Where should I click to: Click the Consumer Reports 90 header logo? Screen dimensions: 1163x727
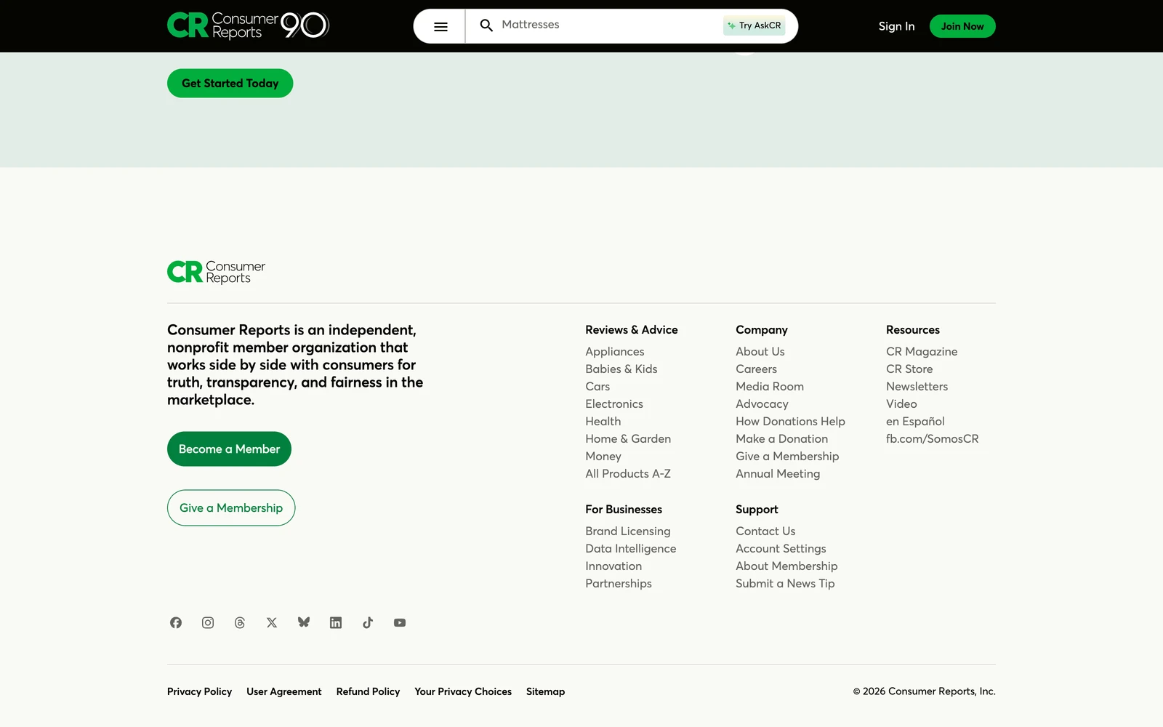coord(248,25)
